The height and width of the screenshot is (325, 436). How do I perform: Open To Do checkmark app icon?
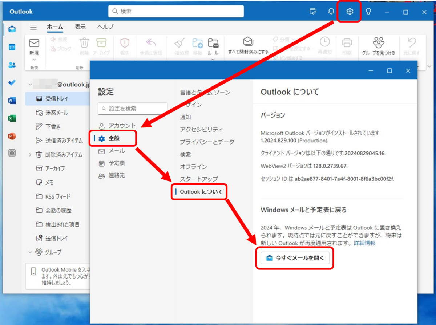click(x=12, y=83)
